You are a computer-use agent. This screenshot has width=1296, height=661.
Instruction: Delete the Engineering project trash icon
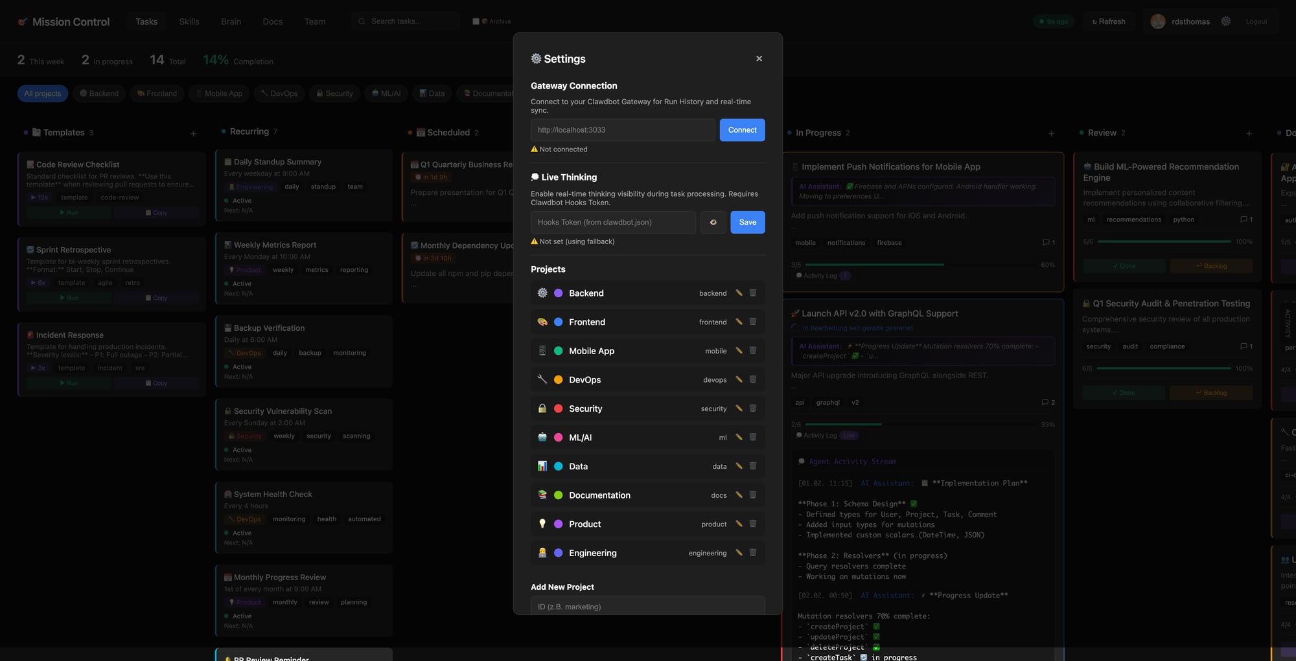(753, 553)
